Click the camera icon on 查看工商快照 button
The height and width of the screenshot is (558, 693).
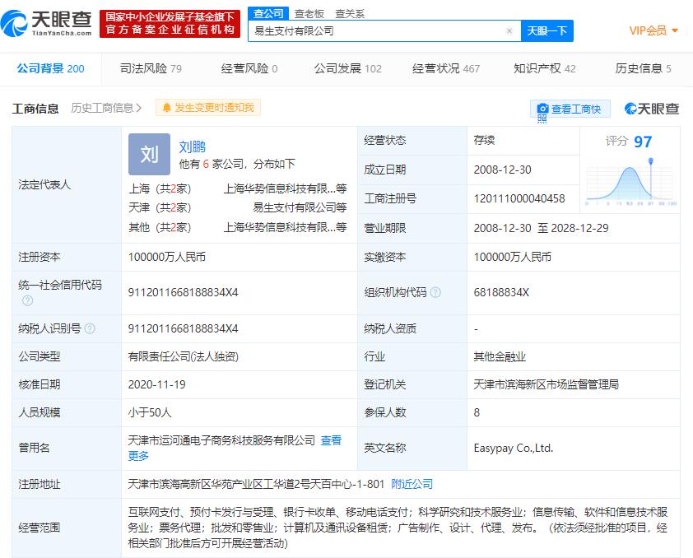click(544, 108)
